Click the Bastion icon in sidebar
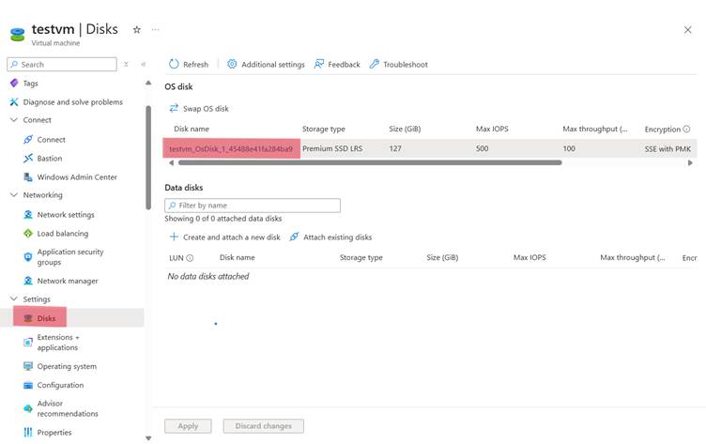706x444 pixels. [x=28, y=158]
